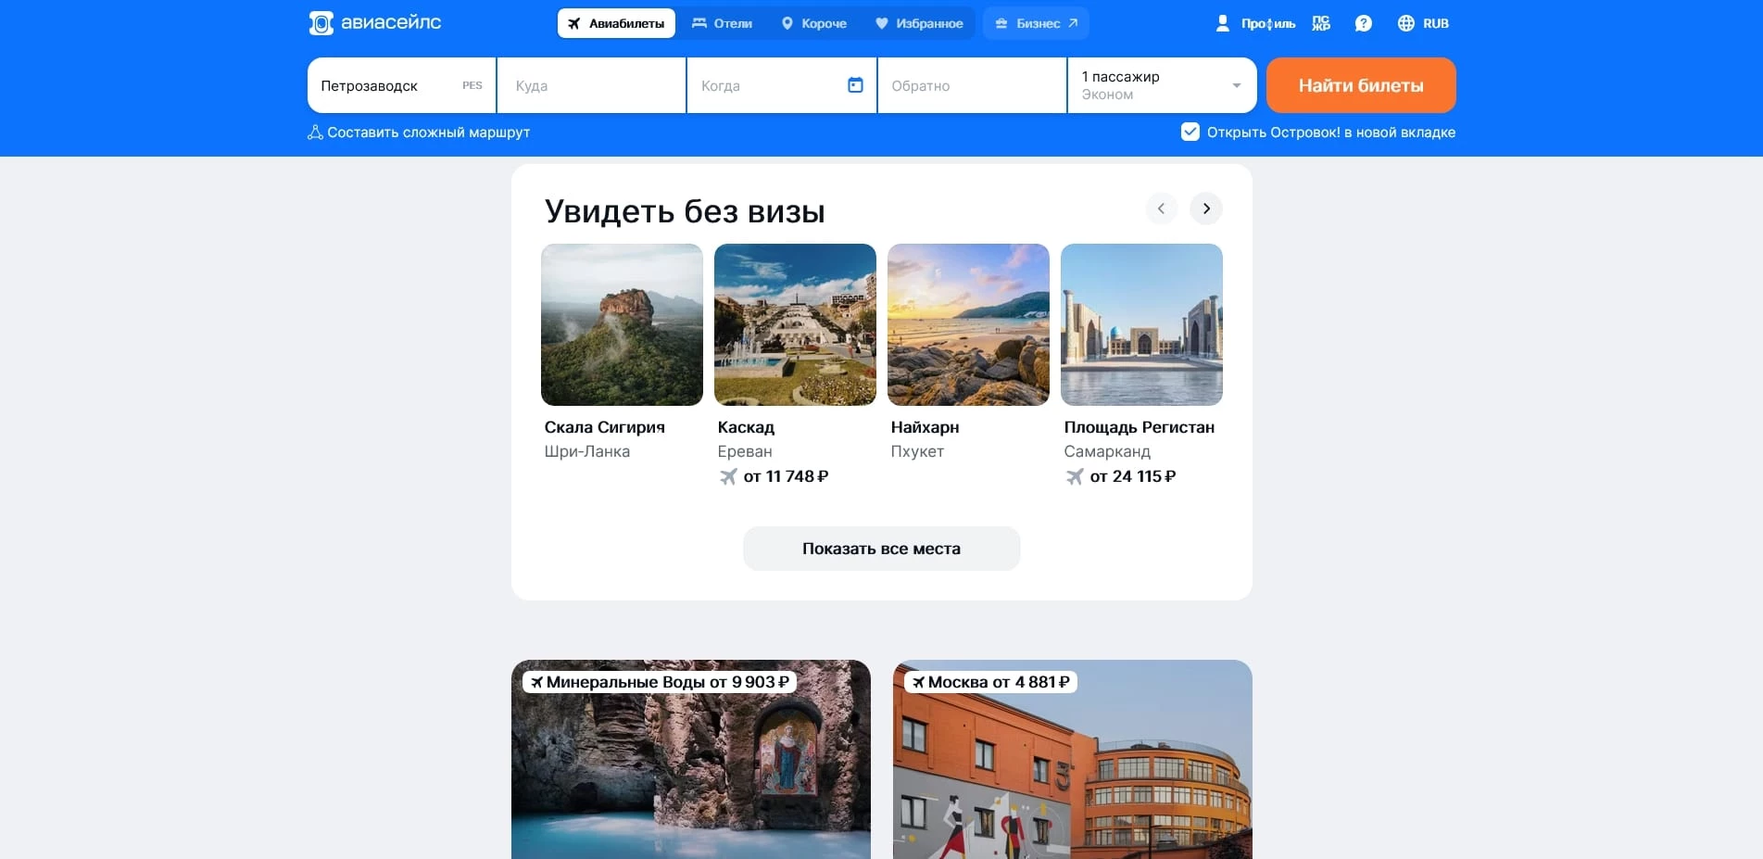
Task: Click the Aviasales logo
Action: tap(374, 22)
